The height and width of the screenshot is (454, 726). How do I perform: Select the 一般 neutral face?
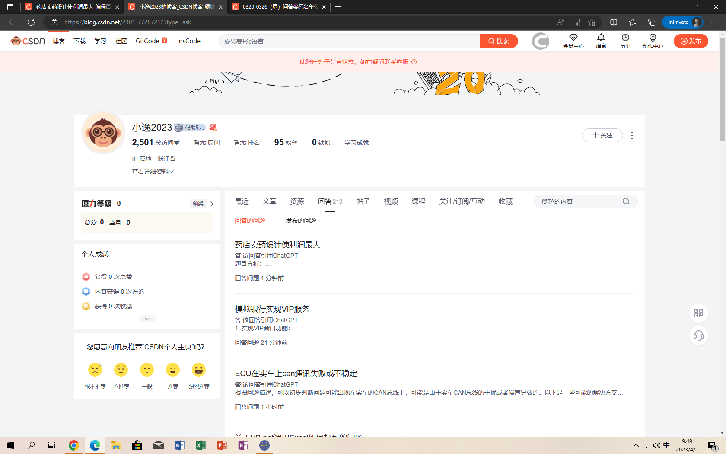pyautogui.click(x=147, y=370)
